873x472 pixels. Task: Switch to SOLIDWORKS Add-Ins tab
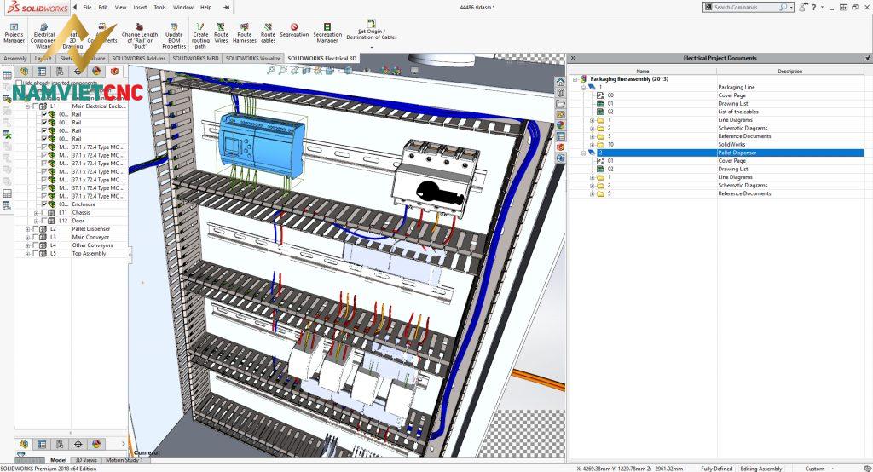coord(139,59)
